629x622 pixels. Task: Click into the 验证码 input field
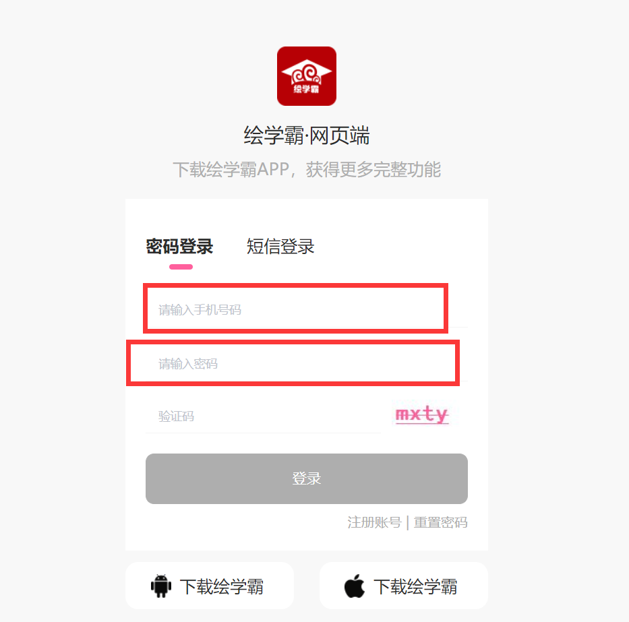point(263,416)
